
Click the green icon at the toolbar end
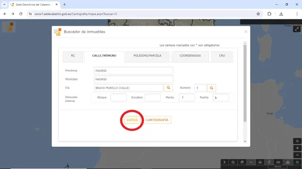pos(297,162)
